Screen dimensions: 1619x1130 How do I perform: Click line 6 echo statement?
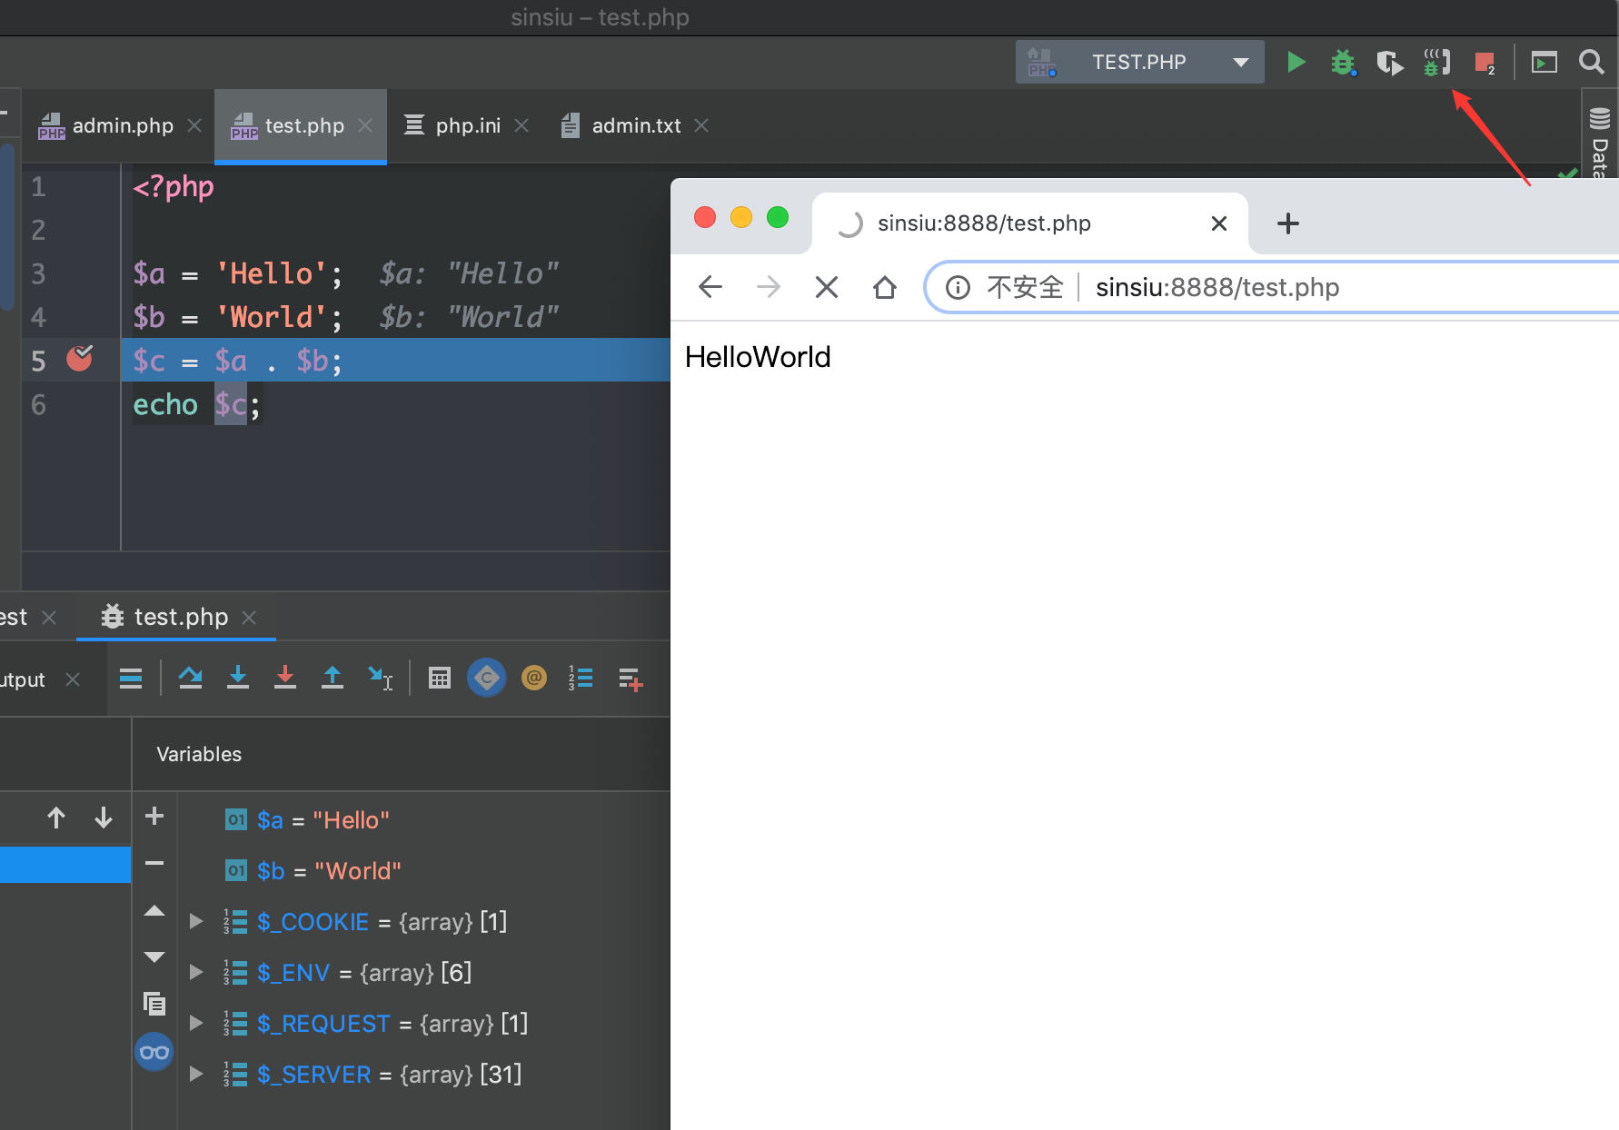196,404
